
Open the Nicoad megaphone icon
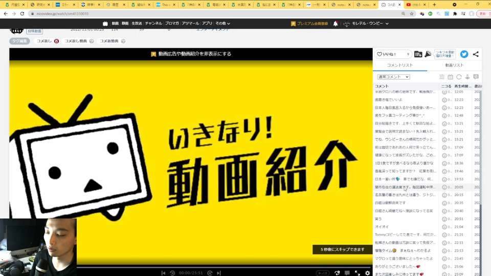click(428, 54)
